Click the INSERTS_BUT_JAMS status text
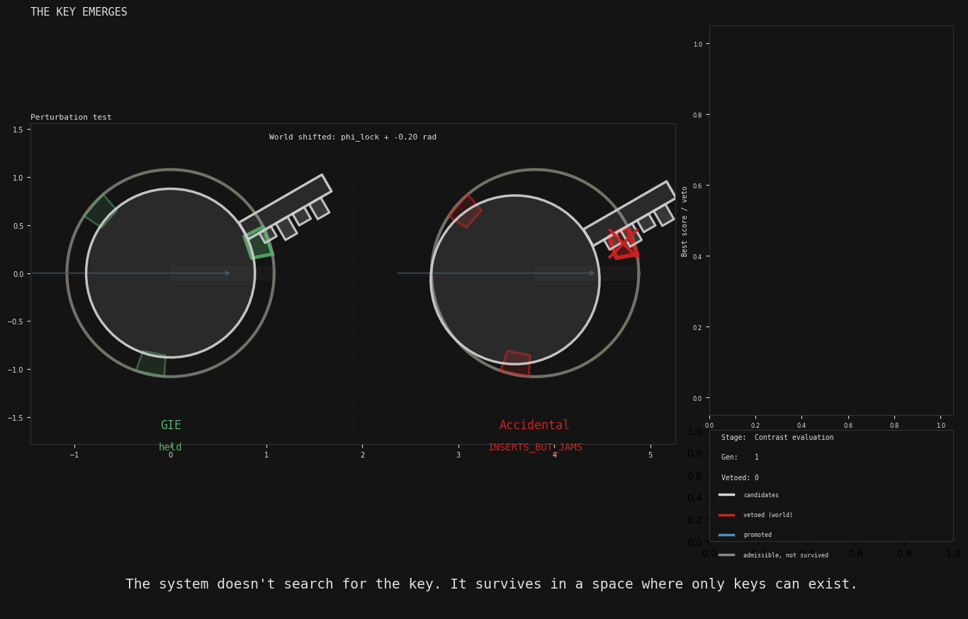This screenshot has width=968, height=619. click(535, 448)
